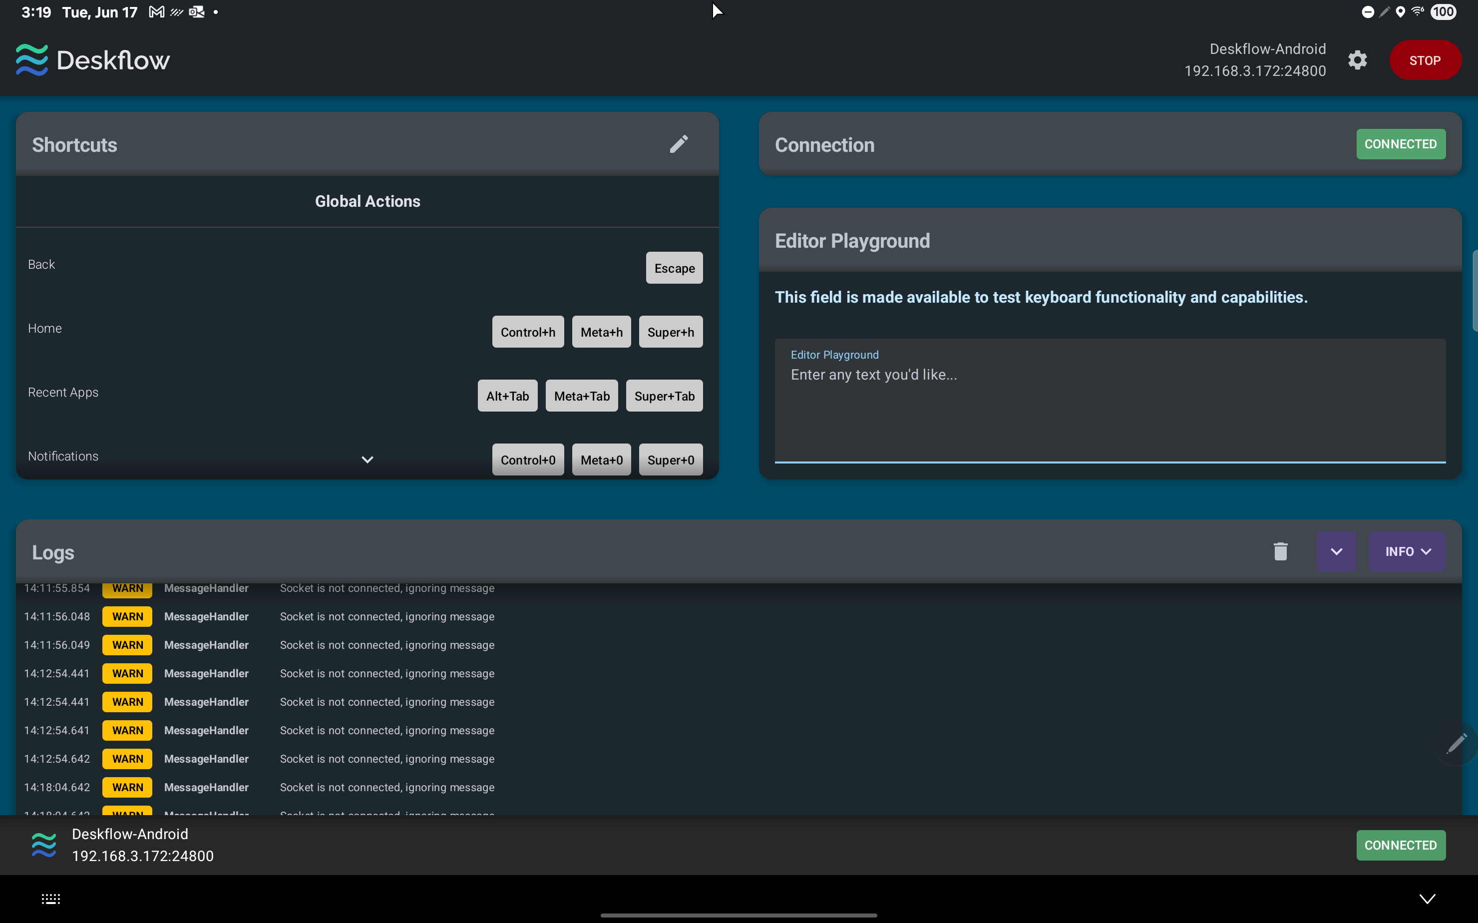The width and height of the screenshot is (1478, 923).
Task: Select the Global Actions section header
Action: [x=368, y=201]
